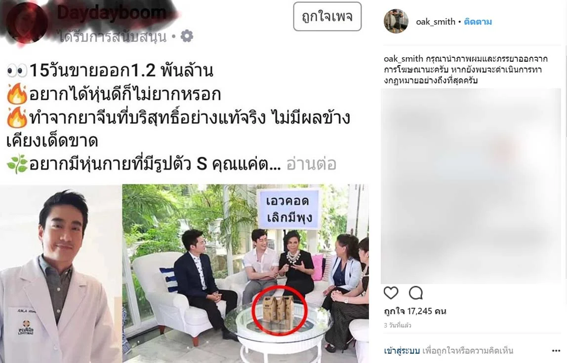This screenshot has width=567, height=363.
Task: Open the TV talk show photo
Action: 245,274
